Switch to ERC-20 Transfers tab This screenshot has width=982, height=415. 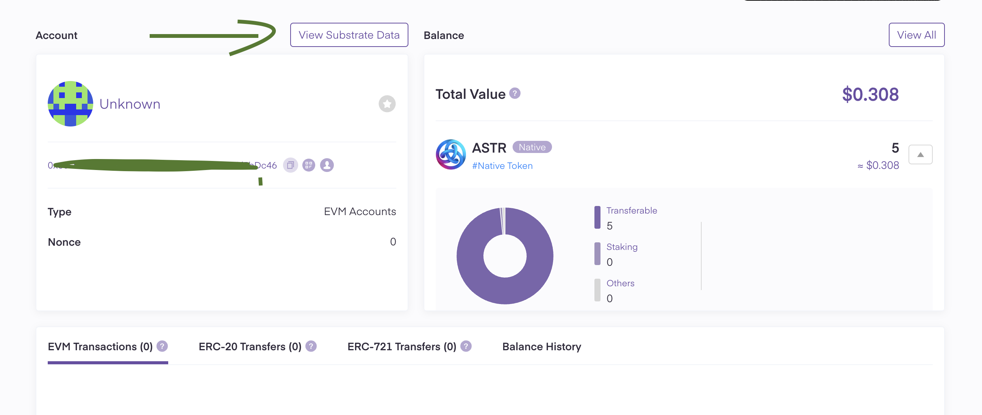pyautogui.click(x=250, y=346)
